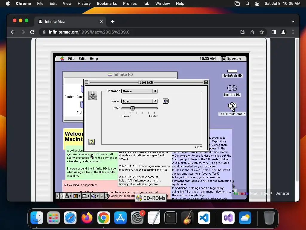Bookmark this page with the star icon
The height and width of the screenshot is (230, 306).
pyautogui.click(x=262, y=32)
